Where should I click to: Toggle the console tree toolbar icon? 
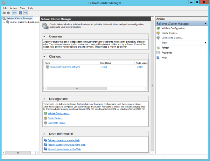15,13
